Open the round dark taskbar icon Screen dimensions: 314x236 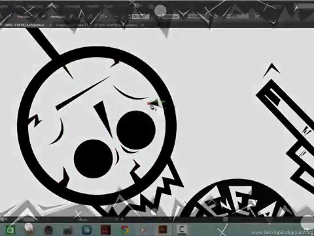[x=48, y=230]
